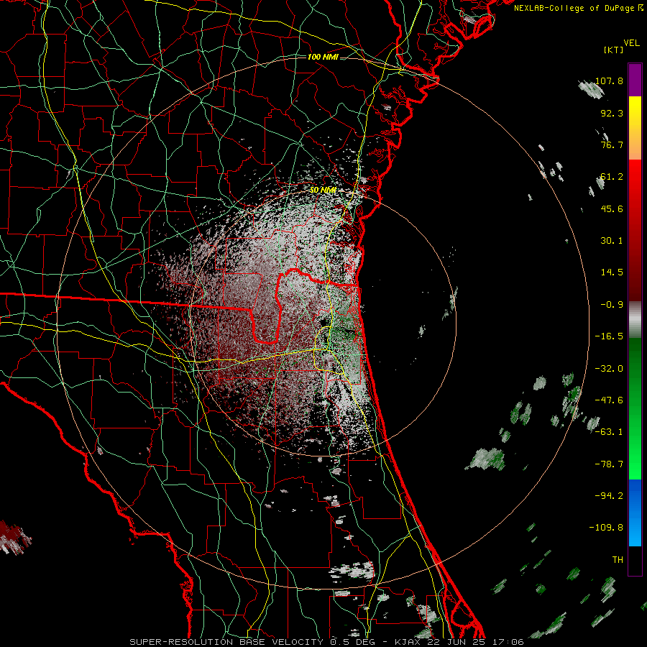Click the -0.9 velocity scale value

[x=612, y=305]
